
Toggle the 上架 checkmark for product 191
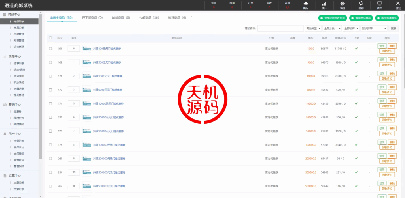(x=356, y=49)
